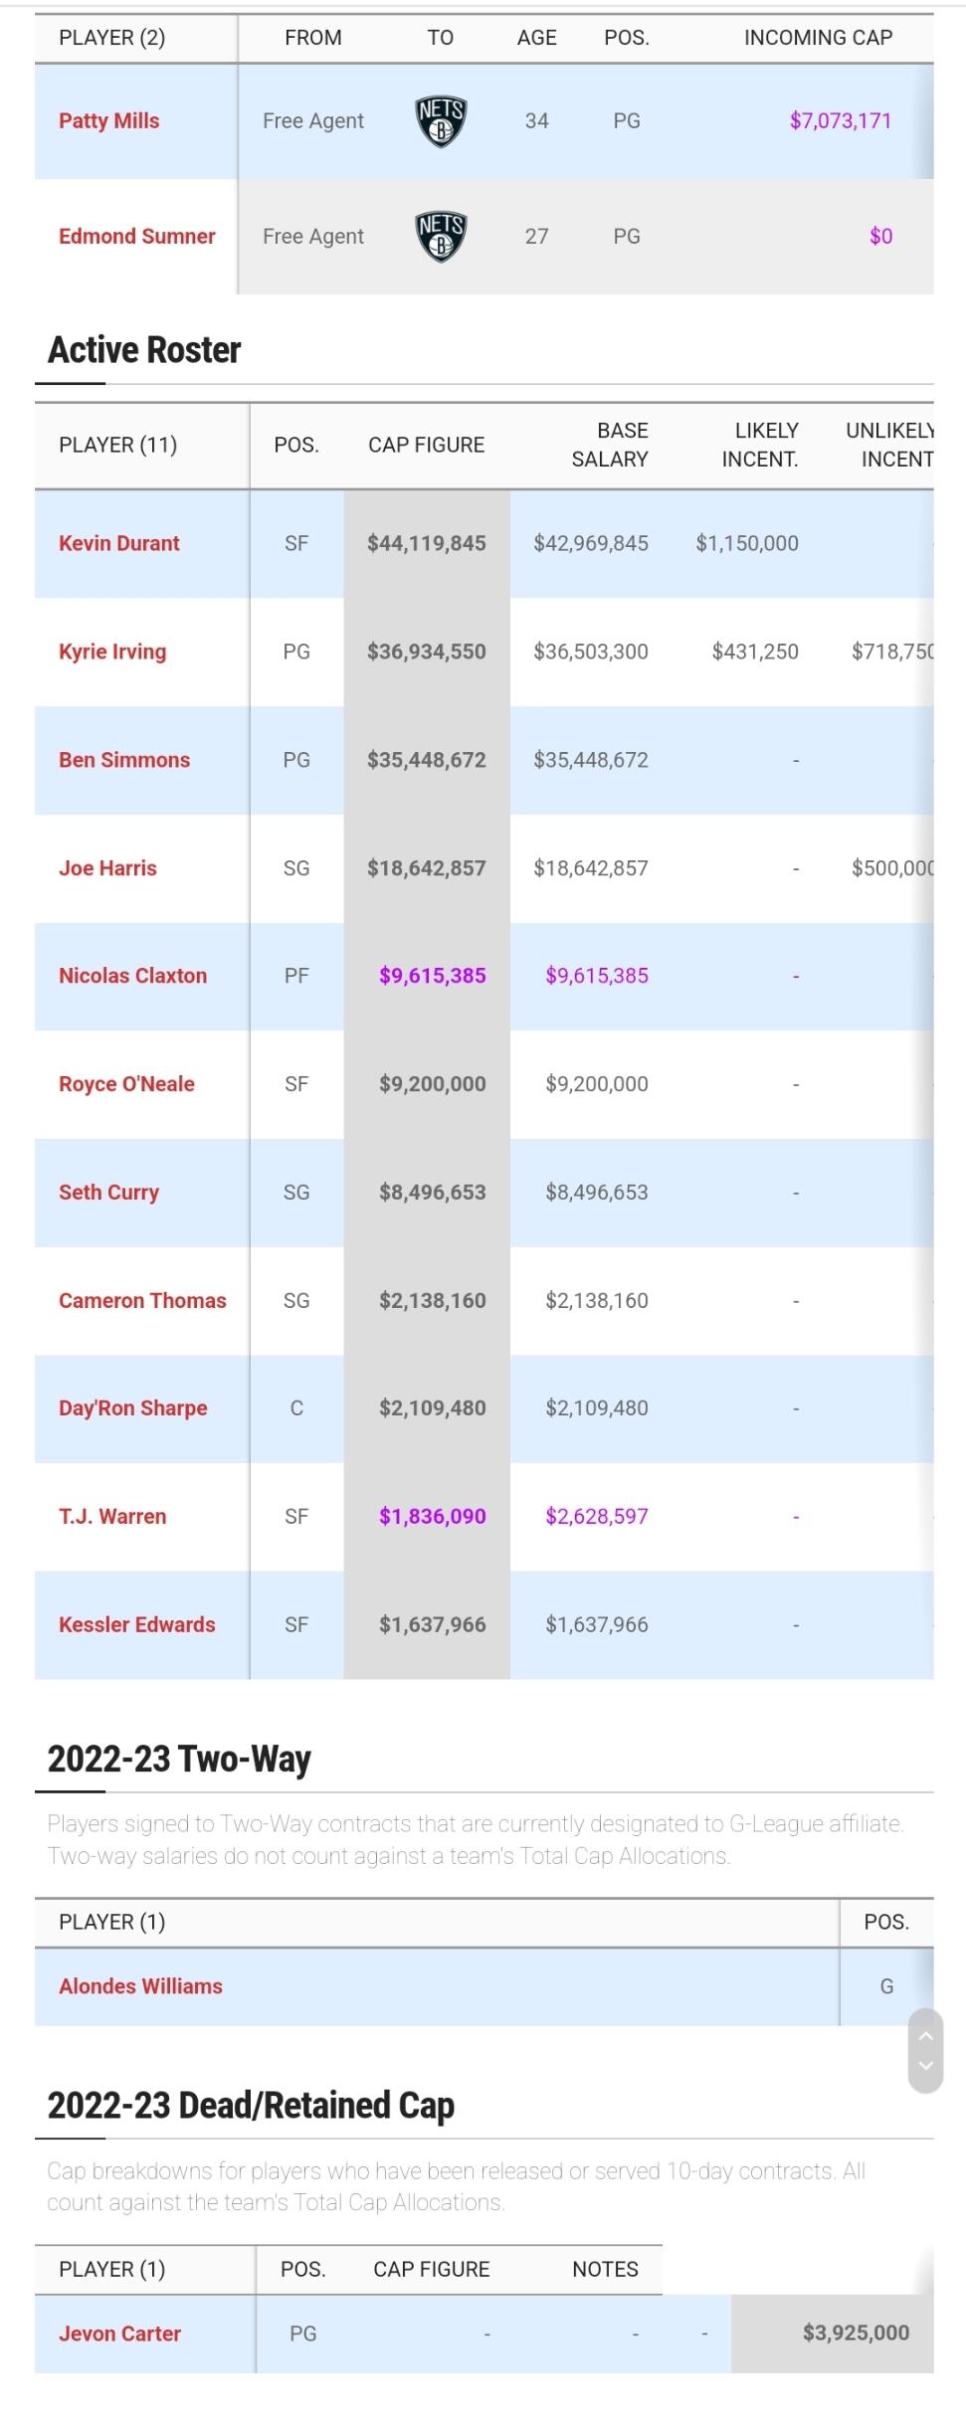Viewport: 966px width, 2424px height.
Task: Open Patty Mills player profile
Action: (109, 121)
